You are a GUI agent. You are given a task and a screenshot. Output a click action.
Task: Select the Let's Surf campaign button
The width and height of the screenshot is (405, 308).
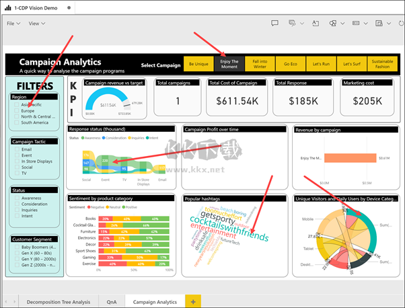click(352, 64)
